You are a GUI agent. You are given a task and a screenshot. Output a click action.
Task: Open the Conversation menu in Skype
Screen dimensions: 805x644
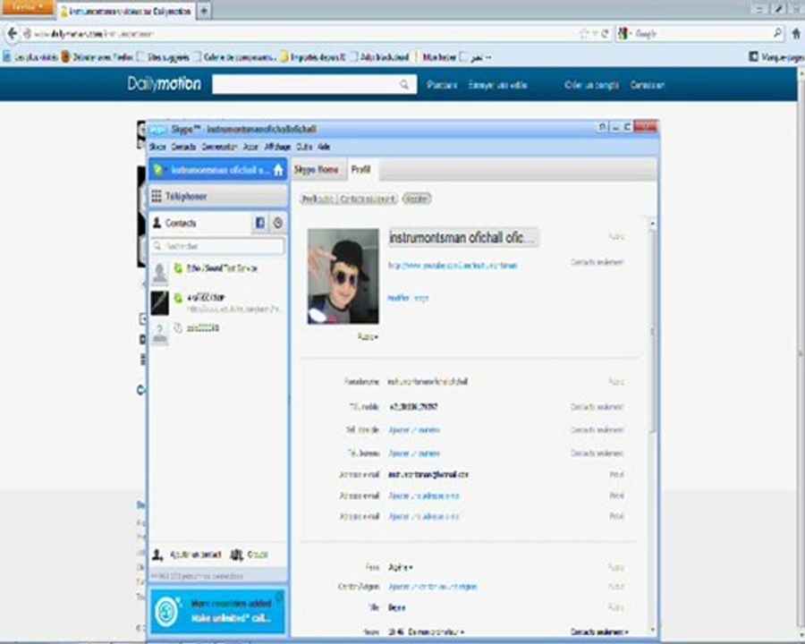point(219,147)
